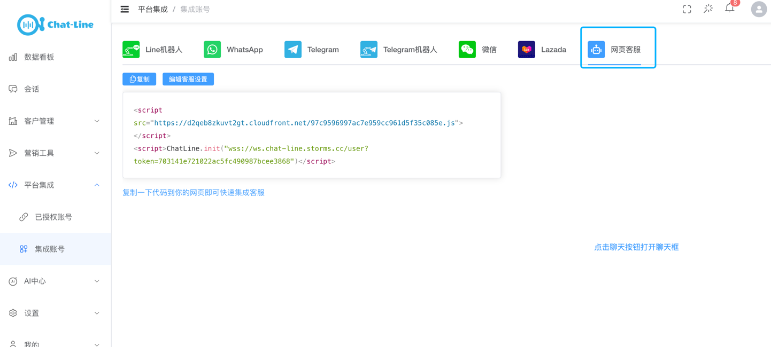
Task: Click the AI中心 sidebar icon
Action: pyautogui.click(x=13, y=281)
